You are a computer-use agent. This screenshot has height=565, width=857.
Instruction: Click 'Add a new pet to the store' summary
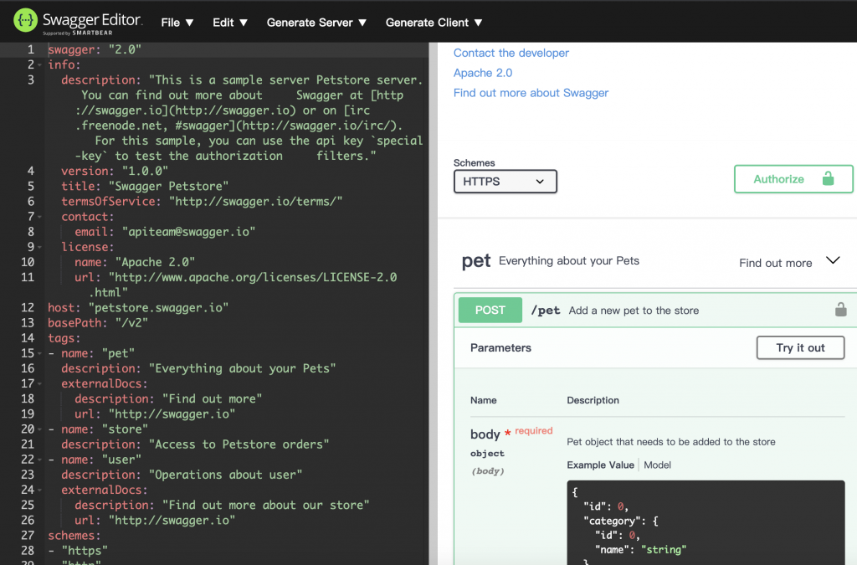[x=634, y=311]
